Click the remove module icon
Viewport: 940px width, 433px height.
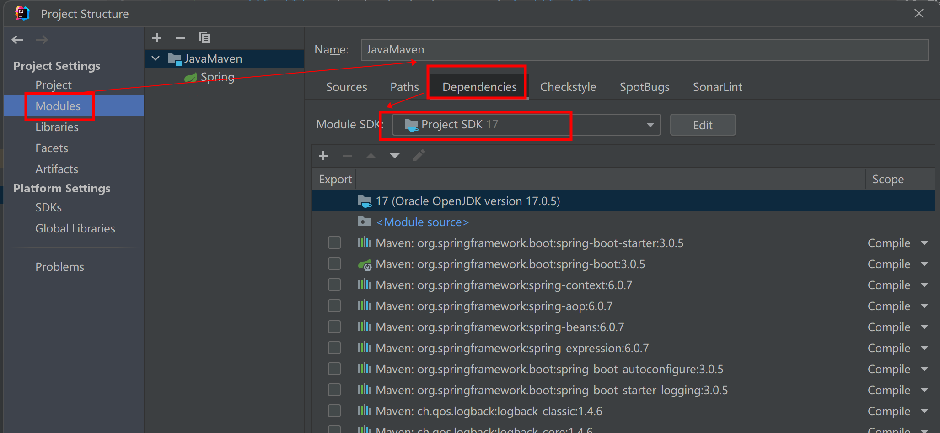click(x=180, y=38)
